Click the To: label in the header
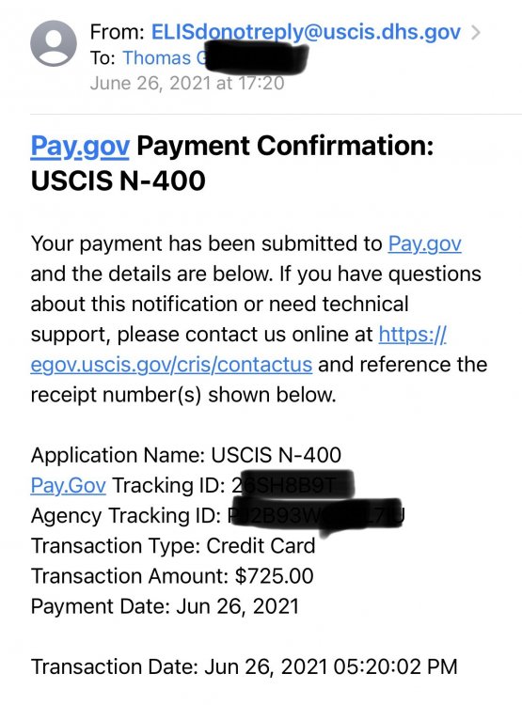The image size is (522, 705). coord(103,58)
